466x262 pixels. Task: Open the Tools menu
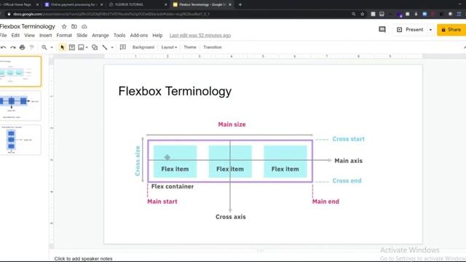click(x=119, y=36)
